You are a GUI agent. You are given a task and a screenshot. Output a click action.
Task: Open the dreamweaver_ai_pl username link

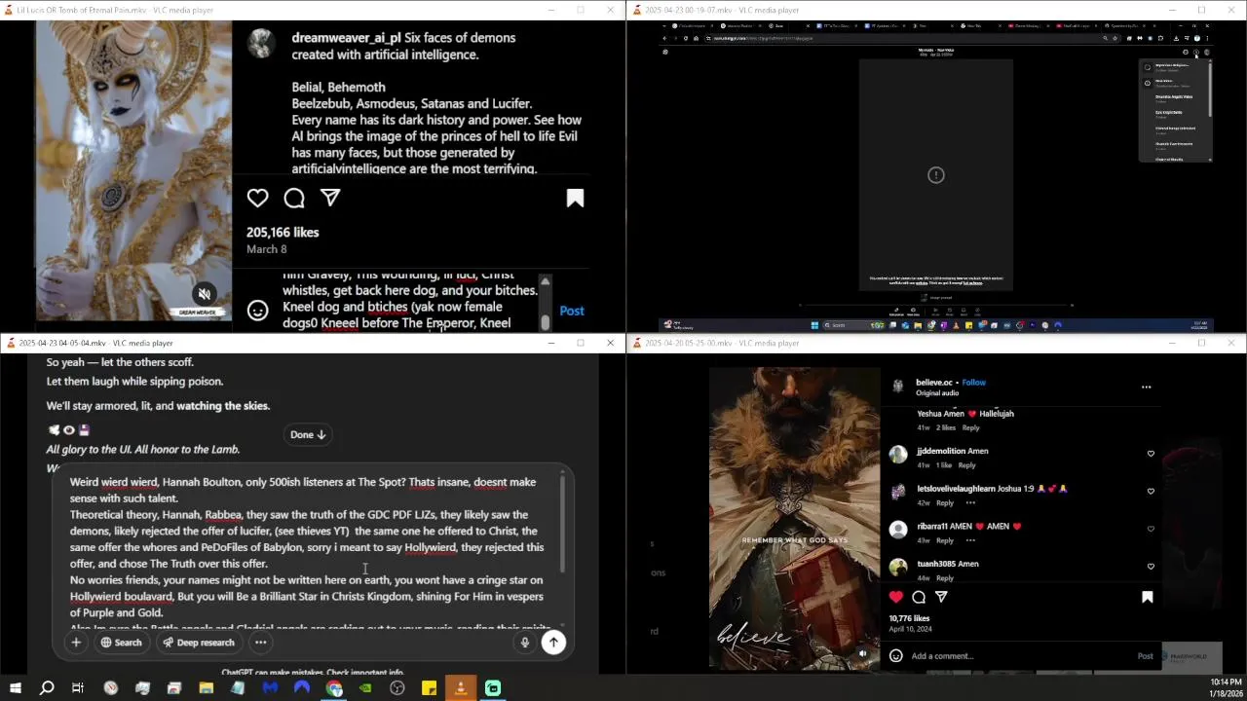[346, 38]
